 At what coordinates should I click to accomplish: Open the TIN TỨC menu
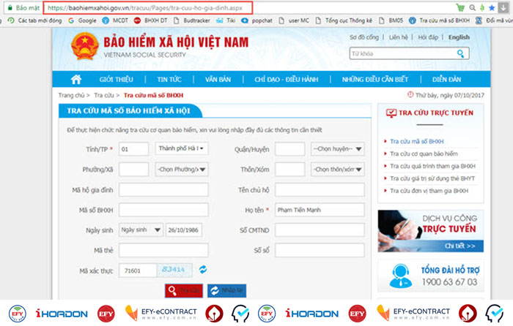169,79
